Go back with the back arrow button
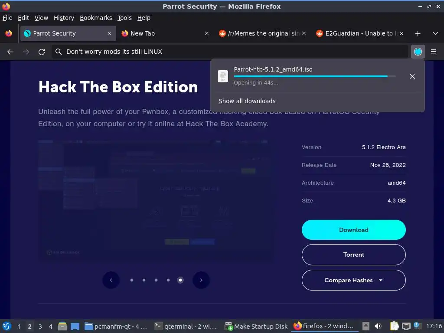This screenshot has width=444, height=333. (10, 52)
